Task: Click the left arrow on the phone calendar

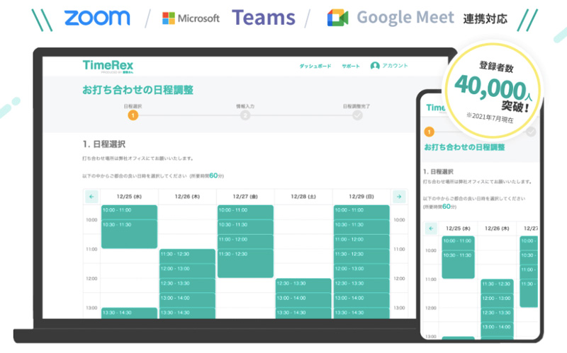Action: [x=431, y=228]
